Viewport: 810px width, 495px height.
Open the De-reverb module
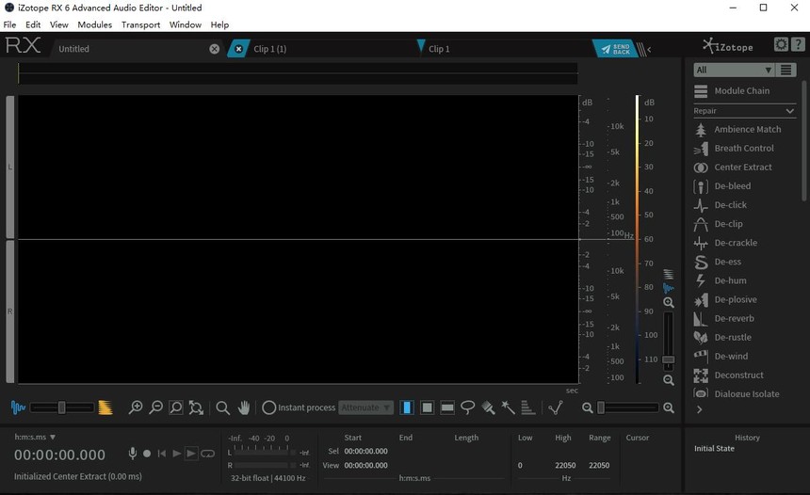744,318
